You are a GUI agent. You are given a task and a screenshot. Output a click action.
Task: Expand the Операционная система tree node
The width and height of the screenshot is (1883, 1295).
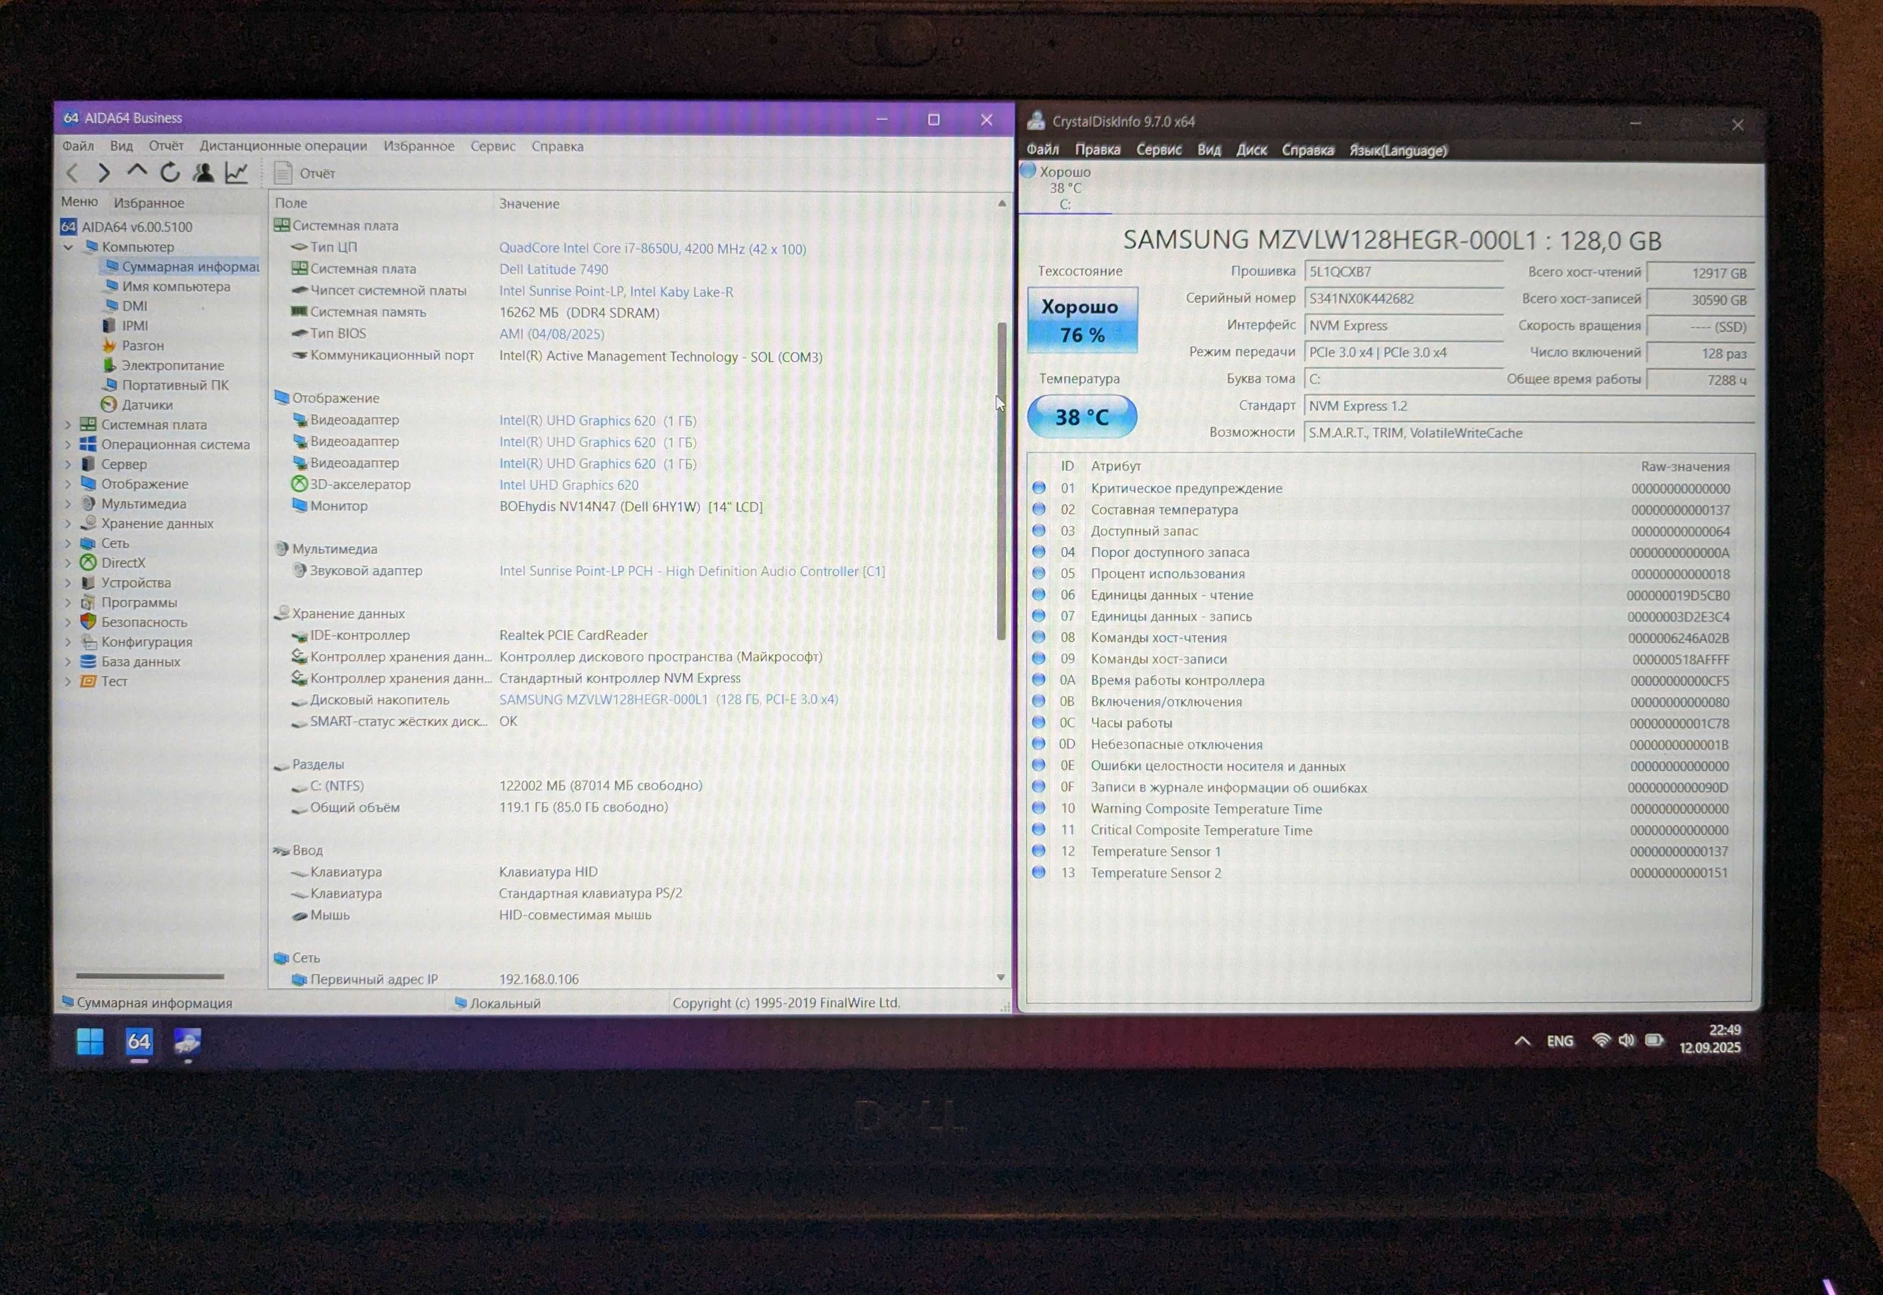pos(68,445)
